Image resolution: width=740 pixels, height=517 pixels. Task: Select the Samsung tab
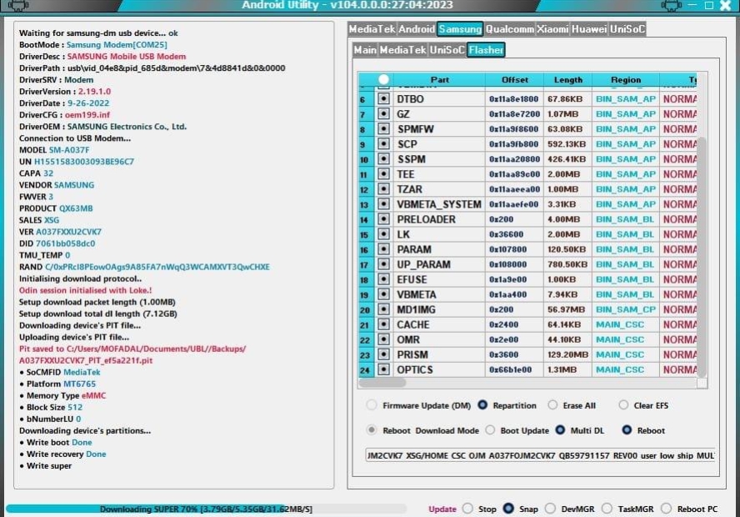460,29
